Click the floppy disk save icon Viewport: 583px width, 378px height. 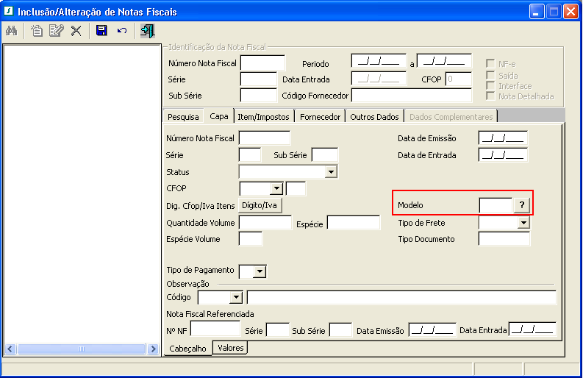point(101,31)
